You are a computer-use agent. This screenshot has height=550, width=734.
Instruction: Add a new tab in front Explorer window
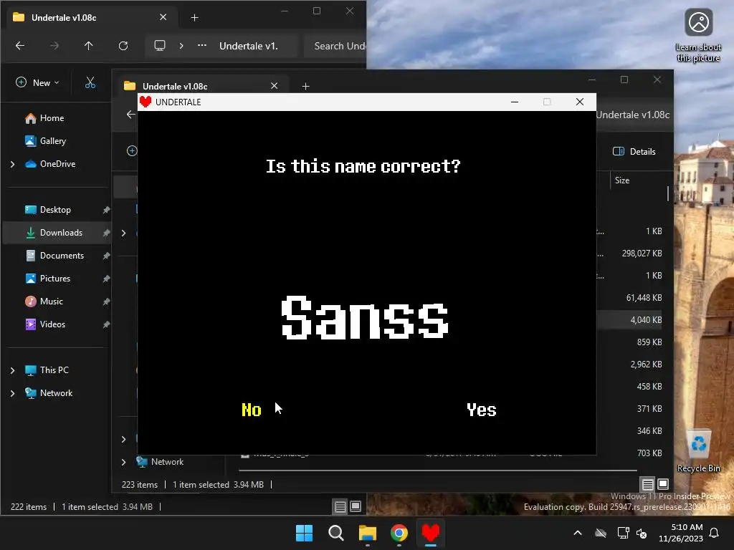click(305, 86)
